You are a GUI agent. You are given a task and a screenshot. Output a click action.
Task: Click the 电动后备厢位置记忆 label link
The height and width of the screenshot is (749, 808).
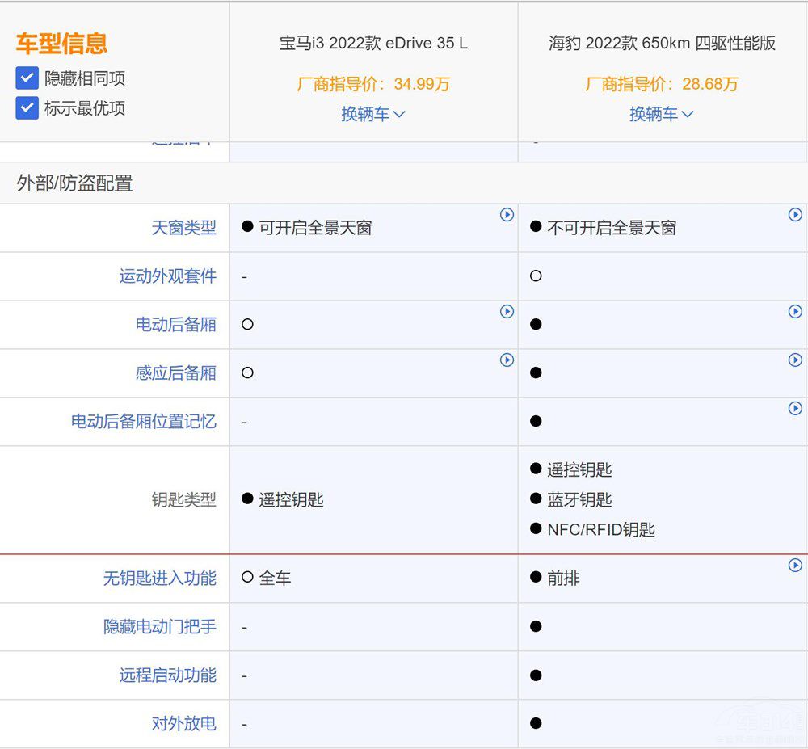pos(143,422)
